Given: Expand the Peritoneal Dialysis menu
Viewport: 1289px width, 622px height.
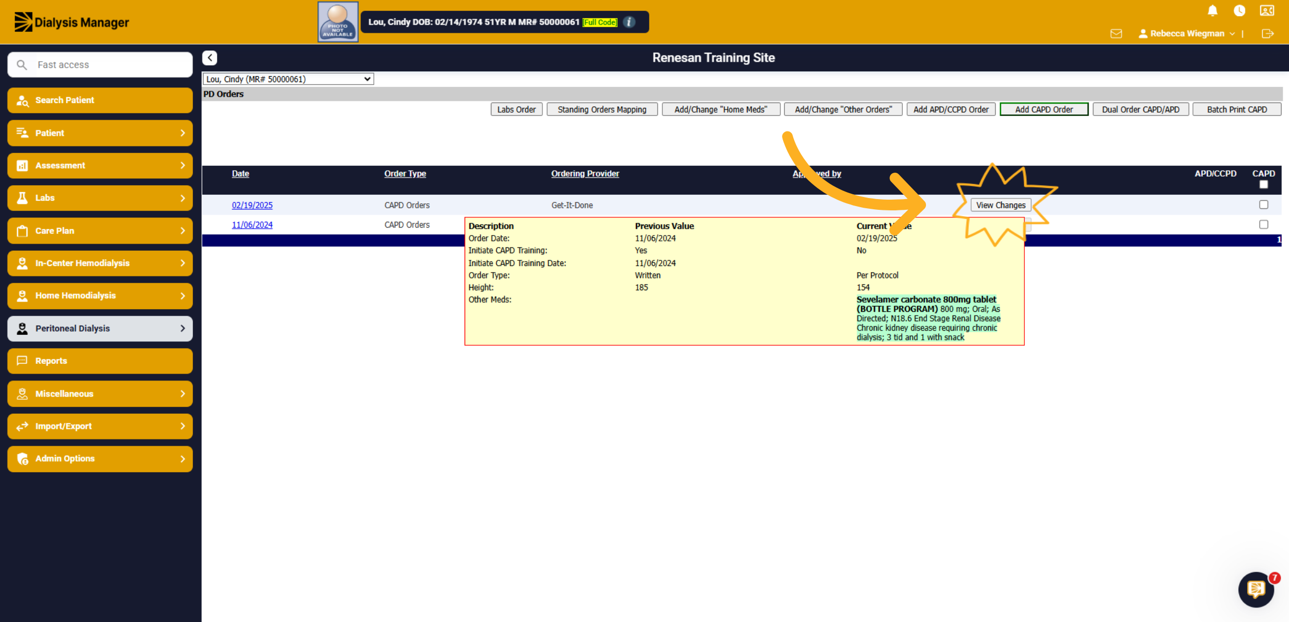Looking at the screenshot, I should [100, 328].
